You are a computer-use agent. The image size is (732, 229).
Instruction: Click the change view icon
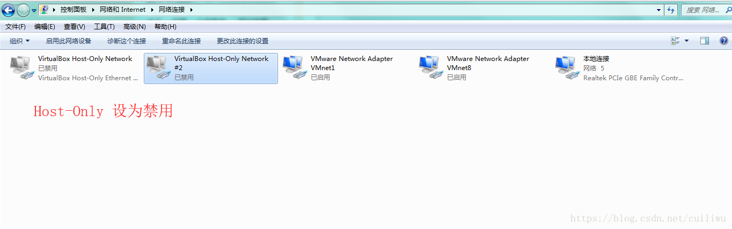[676, 41]
